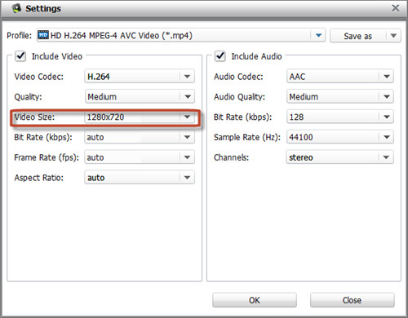The height and width of the screenshot is (318, 408).
Task: Open the Profile dropdown list
Action: (181, 35)
